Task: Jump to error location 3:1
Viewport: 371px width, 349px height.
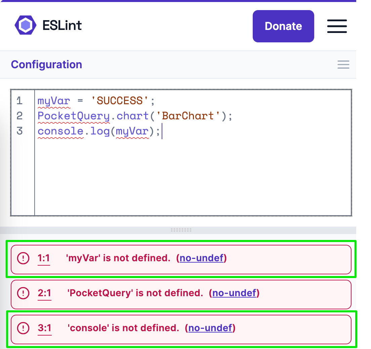Action: [x=44, y=328]
